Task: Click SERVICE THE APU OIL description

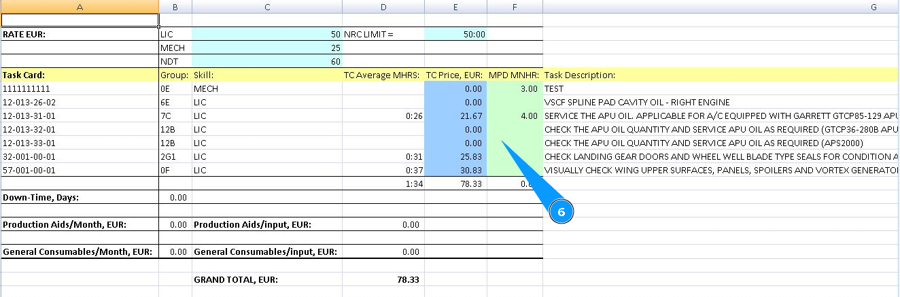Action: (x=721, y=116)
